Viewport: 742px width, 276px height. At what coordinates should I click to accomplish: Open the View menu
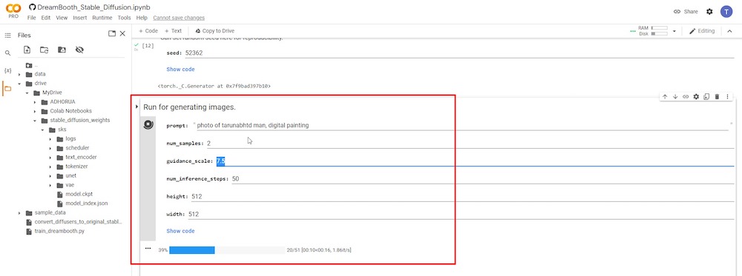pos(62,18)
